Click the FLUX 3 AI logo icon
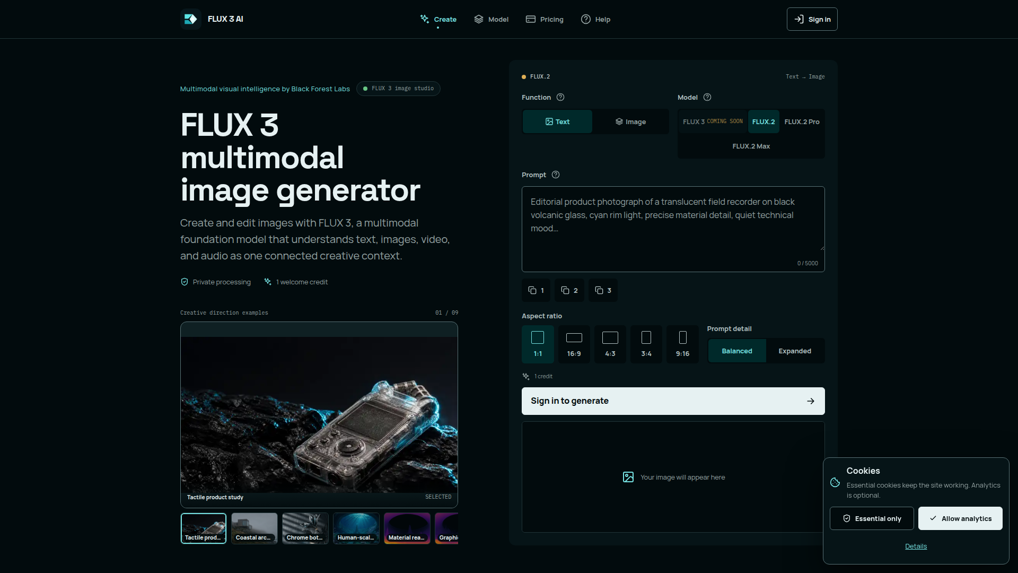Viewport: 1018px width, 573px height. (x=190, y=19)
